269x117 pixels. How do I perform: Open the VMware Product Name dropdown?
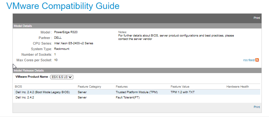click(x=62, y=77)
